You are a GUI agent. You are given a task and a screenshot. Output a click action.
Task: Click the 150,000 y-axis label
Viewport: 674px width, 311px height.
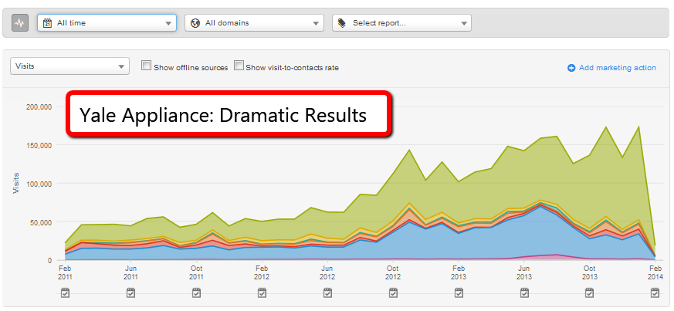coord(39,145)
